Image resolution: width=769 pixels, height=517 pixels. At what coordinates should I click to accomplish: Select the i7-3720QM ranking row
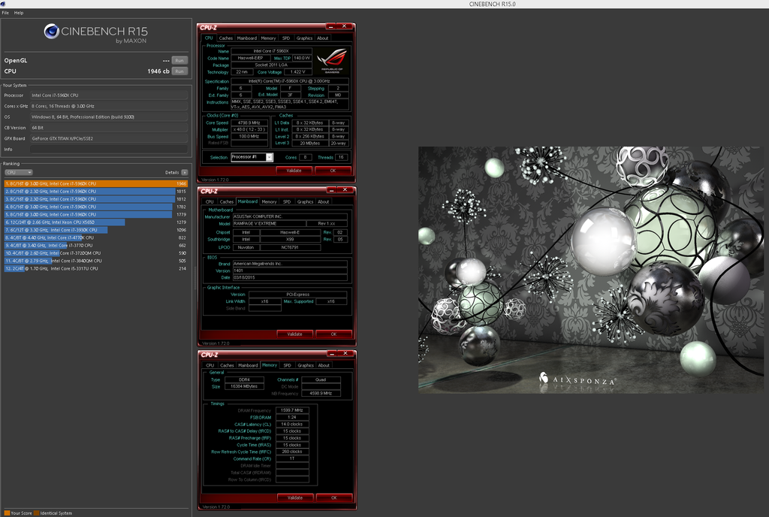[95, 253]
